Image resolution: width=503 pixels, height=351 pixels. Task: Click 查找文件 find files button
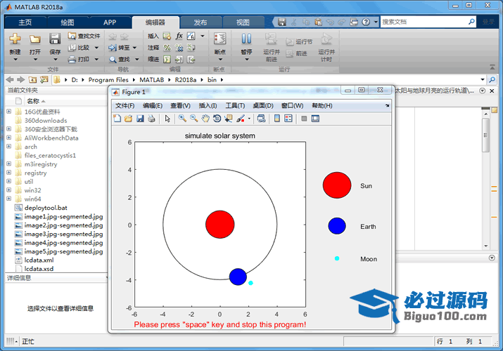click(x=84, y=37)
